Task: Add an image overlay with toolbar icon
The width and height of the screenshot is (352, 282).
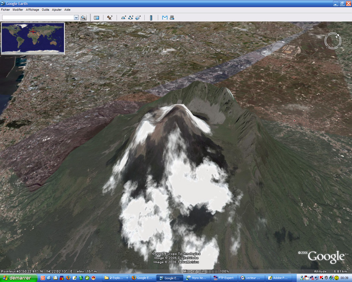Action: point(138,18)
